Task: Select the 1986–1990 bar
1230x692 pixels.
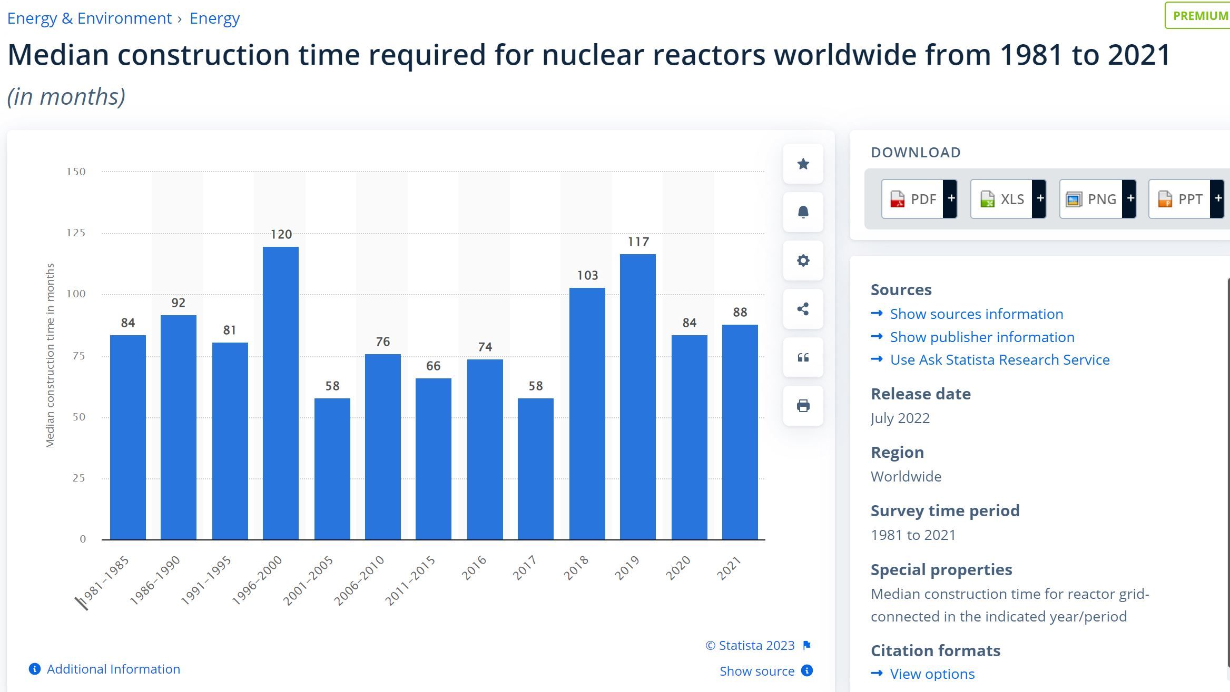Action: pyautogui.click(x=179, y=427)
